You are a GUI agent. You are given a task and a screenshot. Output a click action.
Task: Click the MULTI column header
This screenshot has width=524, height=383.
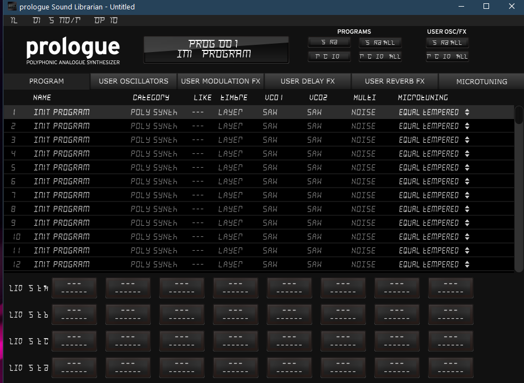tap(365, 97)
